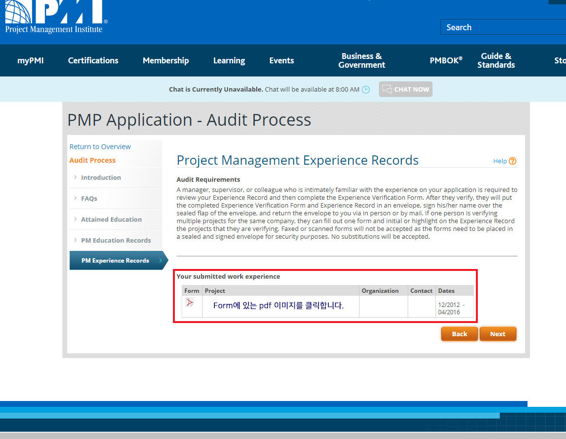
Task: Click the CHAT NOW button
Action: click(405, 89)
